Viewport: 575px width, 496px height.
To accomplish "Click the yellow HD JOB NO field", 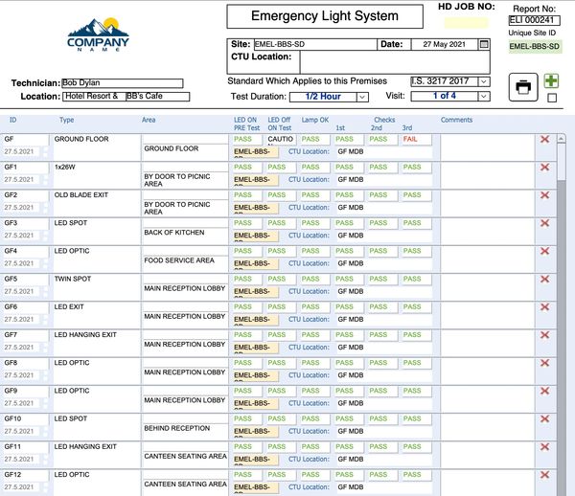I will pyautogui.click(x=467, y=23).
